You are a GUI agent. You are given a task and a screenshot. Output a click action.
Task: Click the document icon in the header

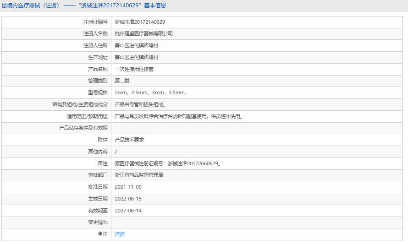(4, 5)
